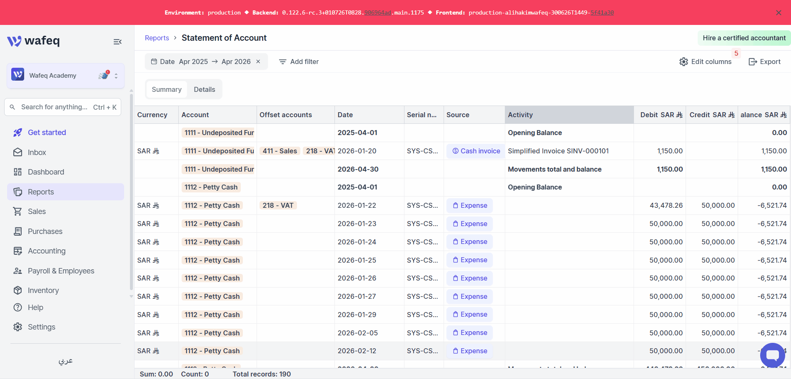
Task: Click the Wafeq Academy organization logo
Action: pyautogui.click(x=17, y=74)
